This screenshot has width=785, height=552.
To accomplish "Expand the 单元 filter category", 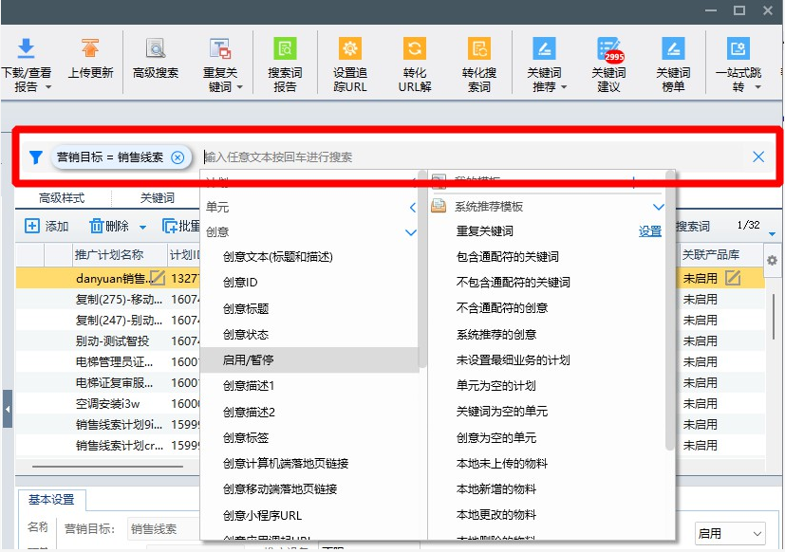I will 413,207.
